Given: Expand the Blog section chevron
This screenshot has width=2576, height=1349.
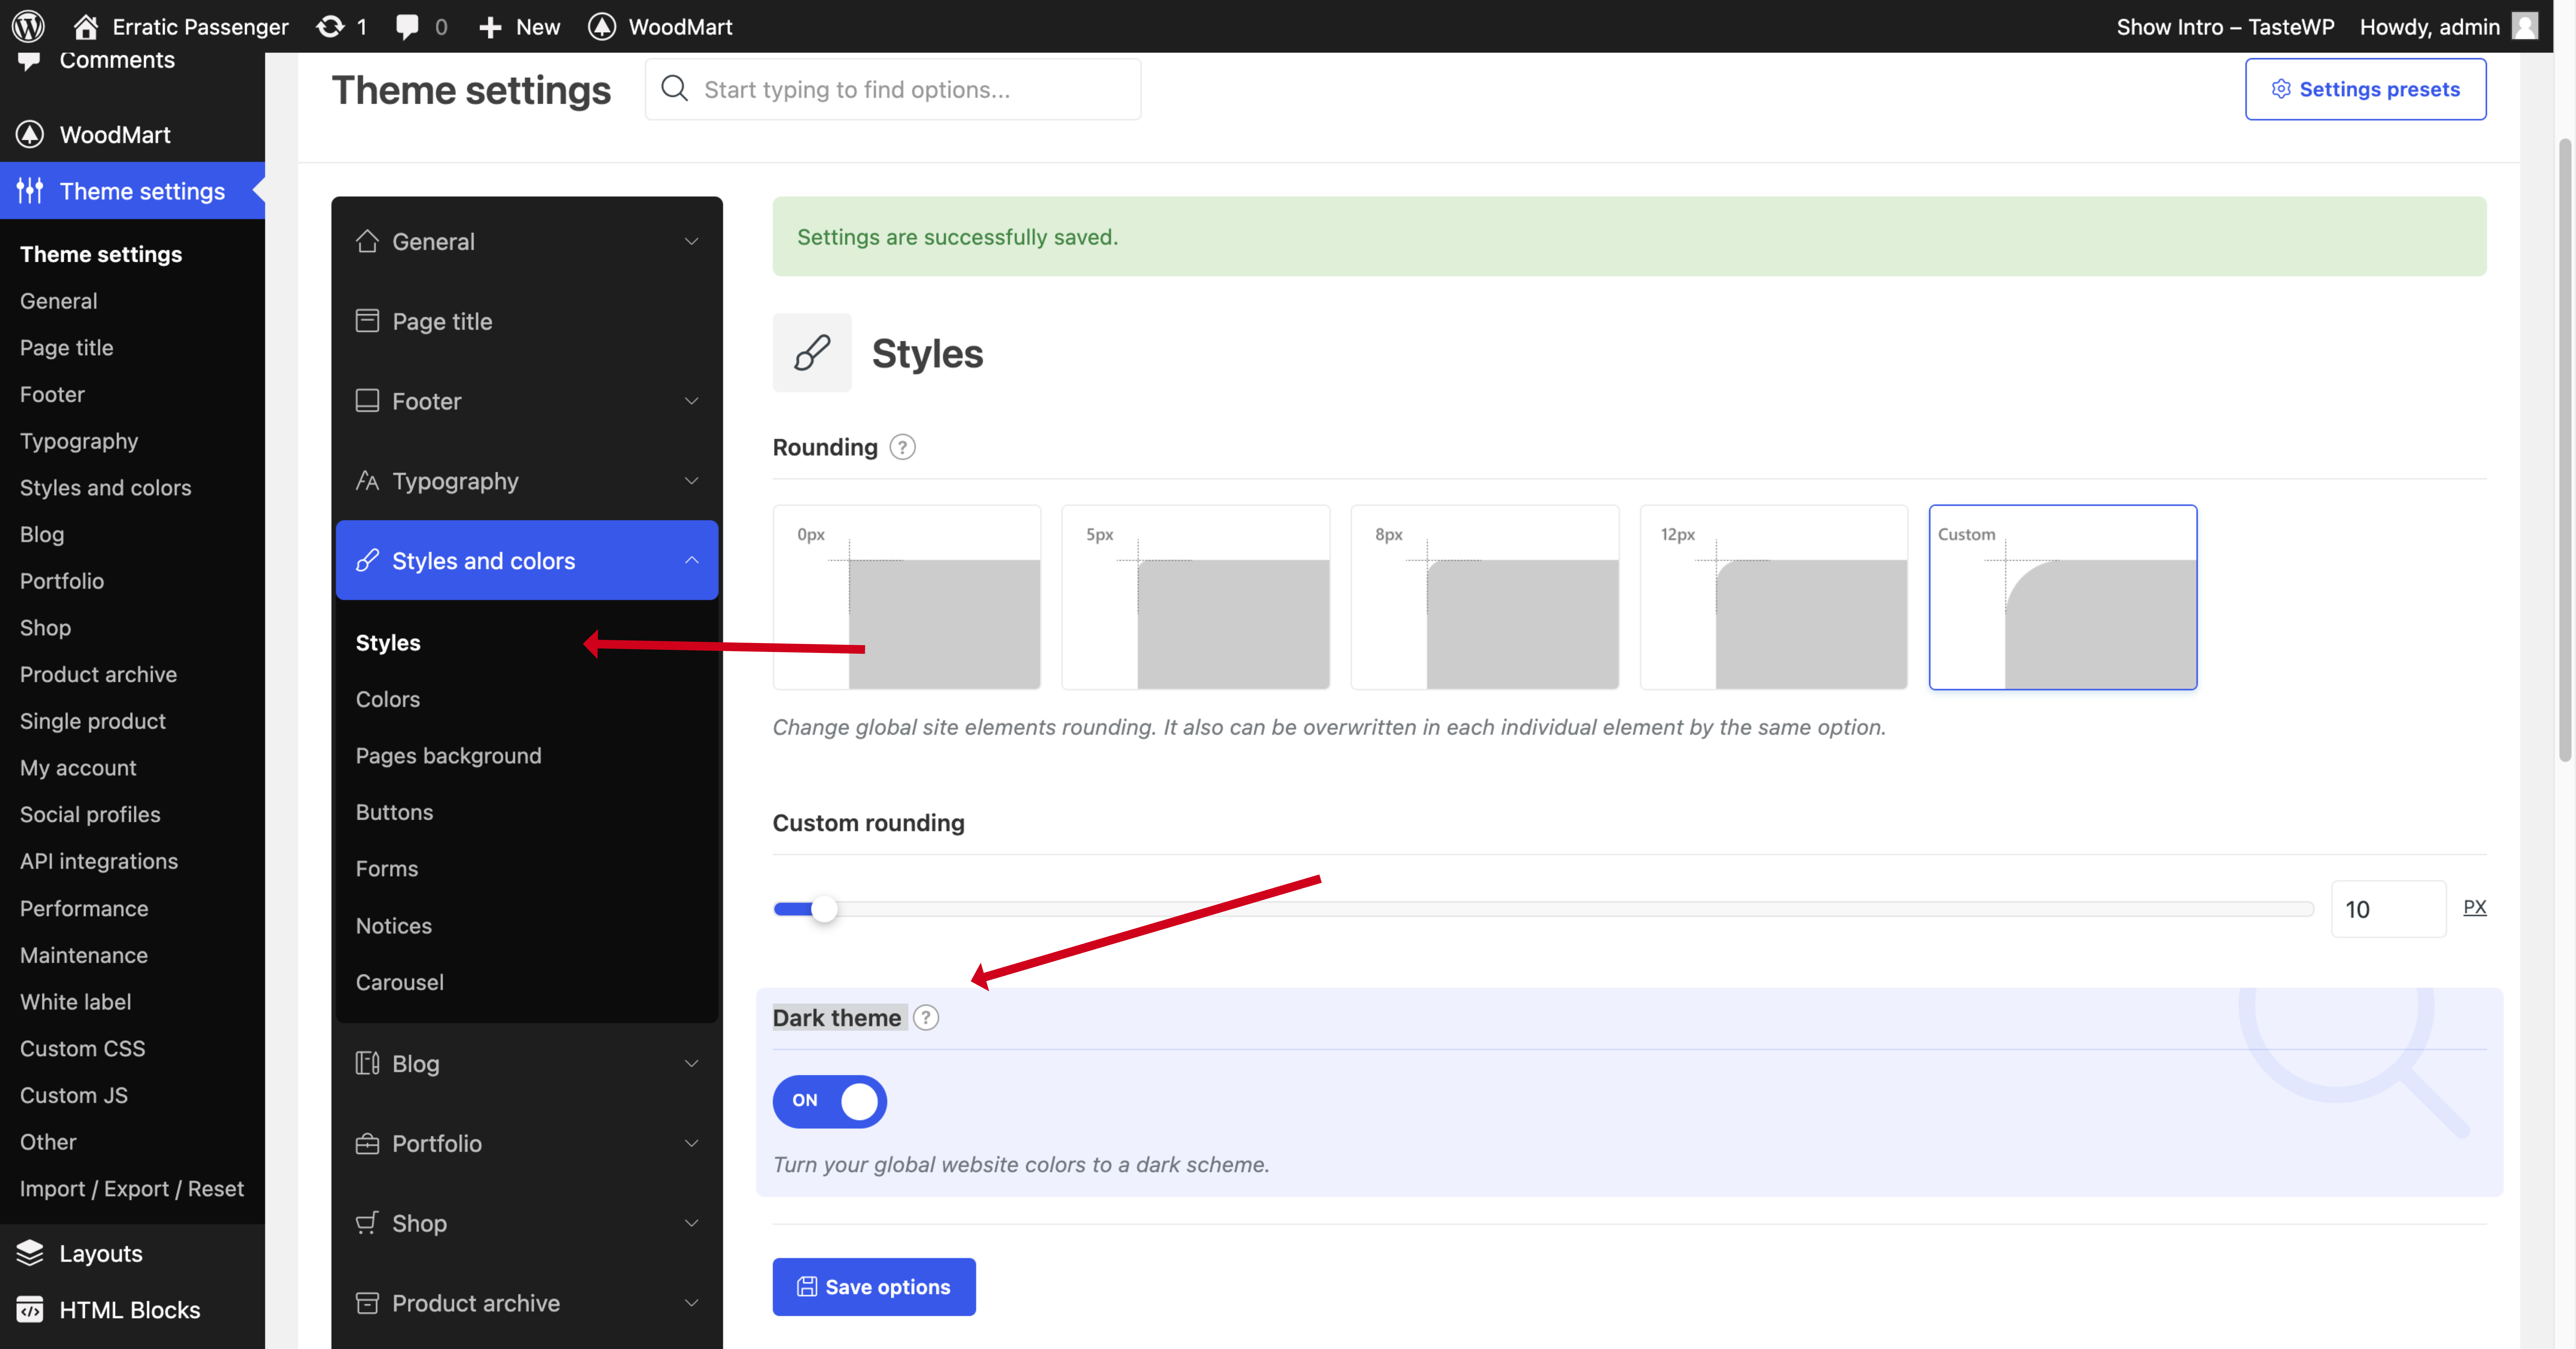Looking at the screenshot, I should [x=691, y=1063].
